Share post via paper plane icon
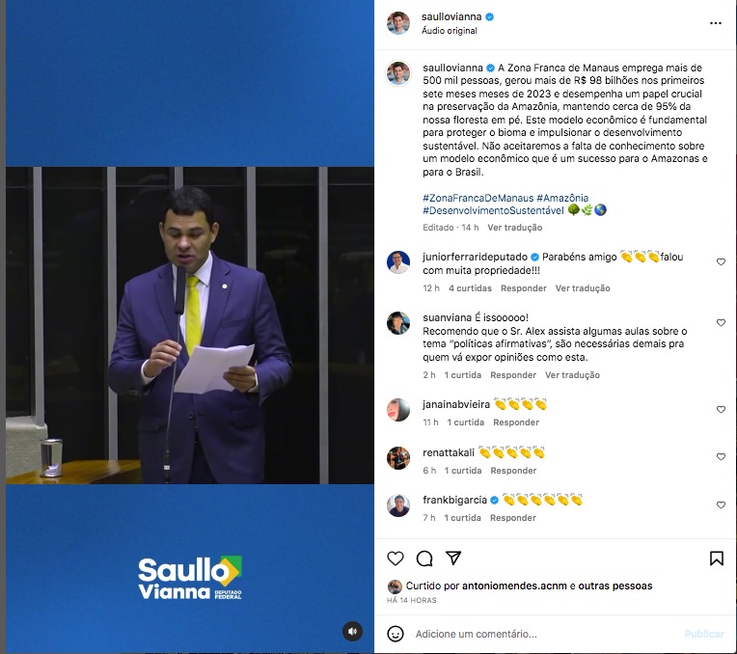The image size is (737, 654). [x=453, y=559]
